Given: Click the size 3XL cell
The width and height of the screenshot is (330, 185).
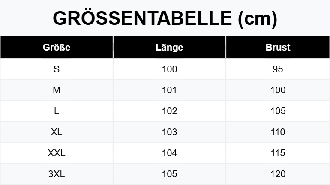Looking at the screenshot, I should [x=57, y=174].
